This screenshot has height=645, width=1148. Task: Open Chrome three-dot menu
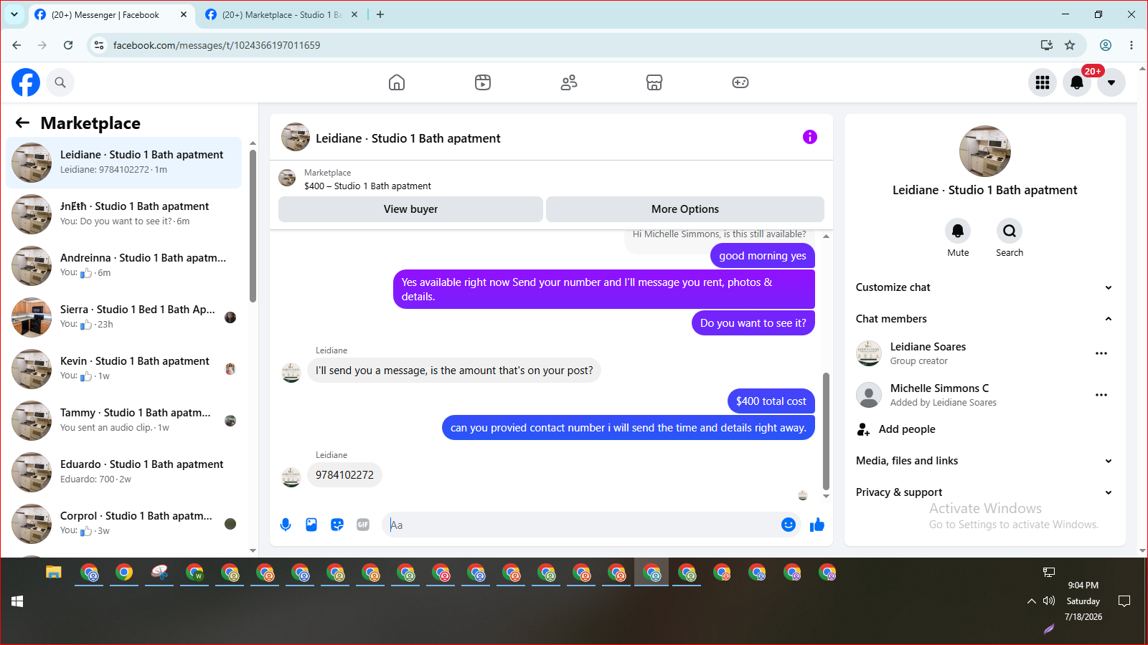click(x=1131, y=45)
